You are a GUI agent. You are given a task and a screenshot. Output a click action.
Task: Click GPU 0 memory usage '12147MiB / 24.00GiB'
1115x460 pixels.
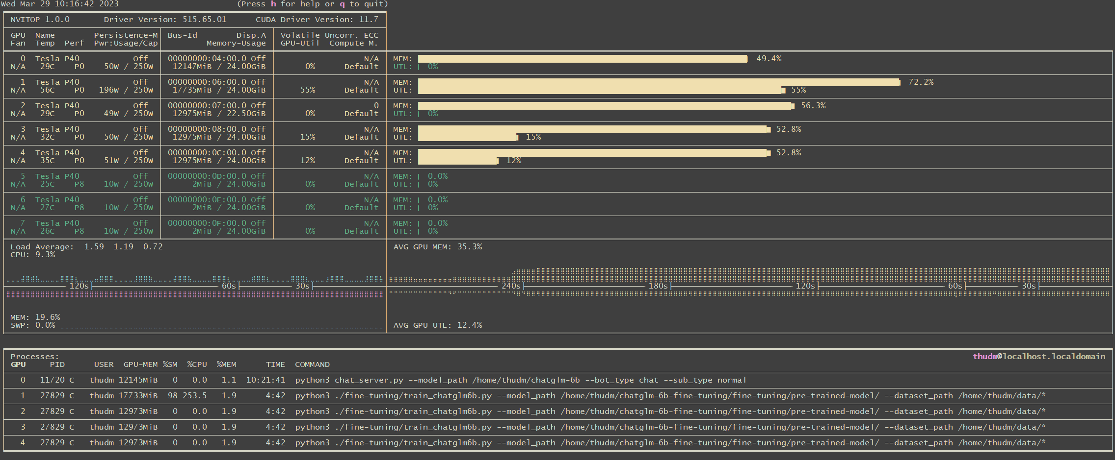click(x=219, y=67)
